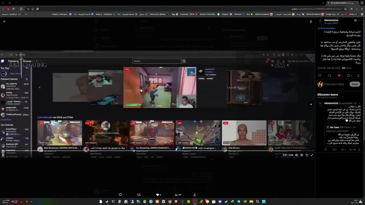Open Brave browser from the taskbar
Image resolution: width=365 pixels, height=205 pixels.
pyautogui.click(x=176, y=202)
